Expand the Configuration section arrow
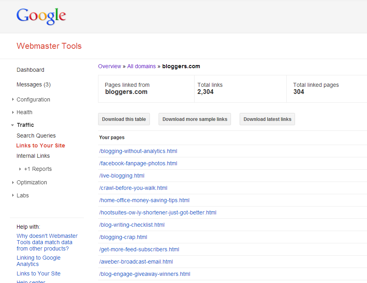Screen dimensions: 367x283 pyautogui.click(x=13, y=99)
